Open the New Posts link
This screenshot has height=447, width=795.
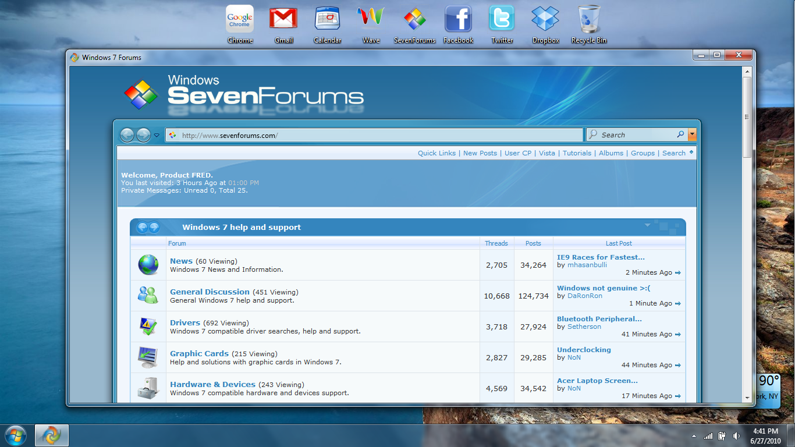(480, 153)
